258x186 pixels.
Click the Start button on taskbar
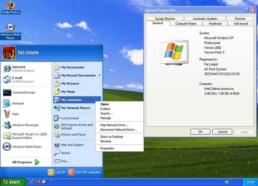[12, 182]
